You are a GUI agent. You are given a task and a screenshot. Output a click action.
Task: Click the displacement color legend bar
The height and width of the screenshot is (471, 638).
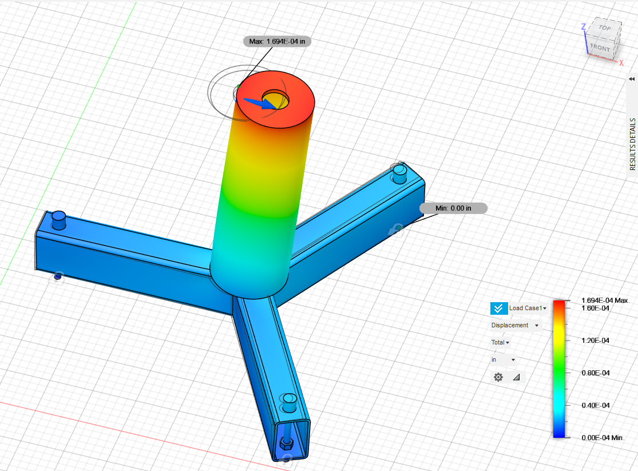pos(559,369)
